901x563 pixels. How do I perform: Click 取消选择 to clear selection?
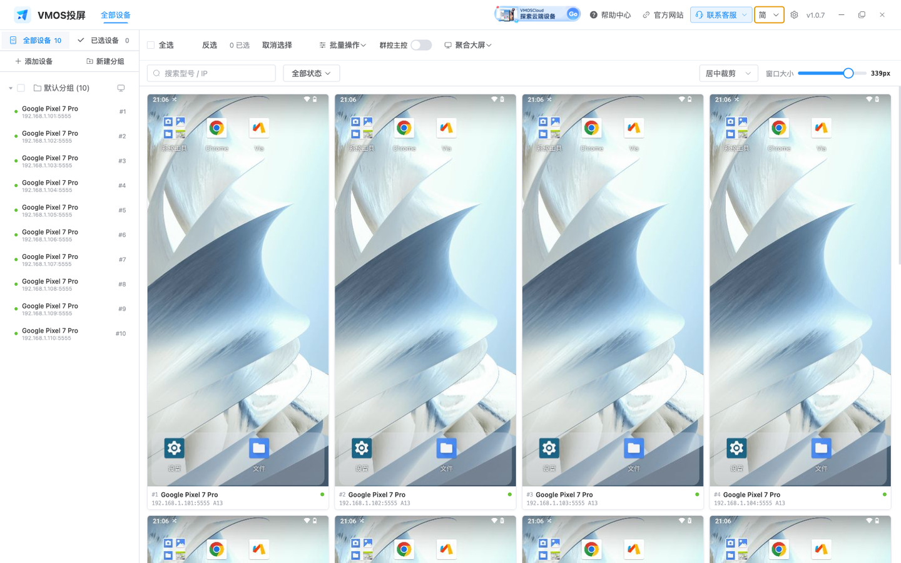[x=277, y=45]
